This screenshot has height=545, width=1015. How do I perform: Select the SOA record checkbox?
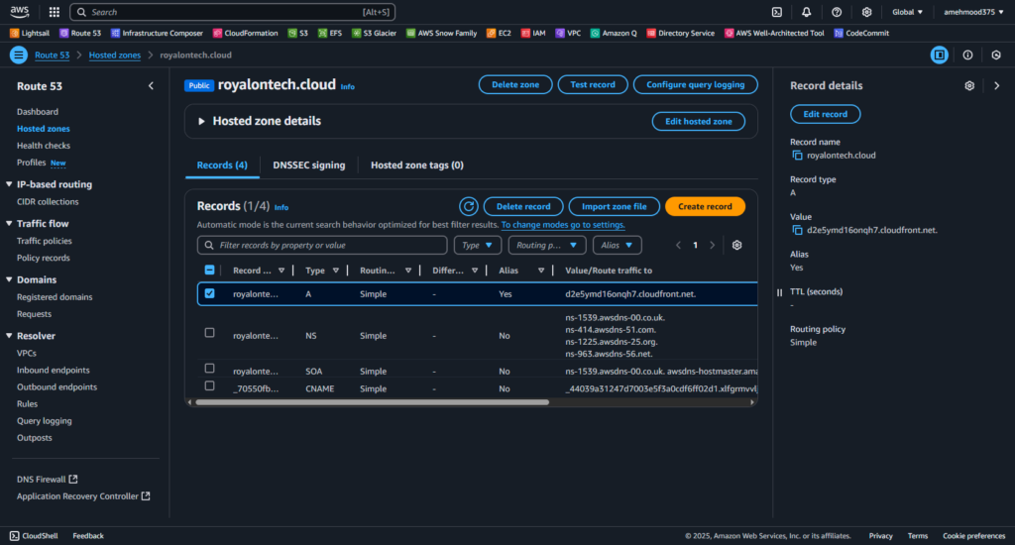click(x=210, y=369)
